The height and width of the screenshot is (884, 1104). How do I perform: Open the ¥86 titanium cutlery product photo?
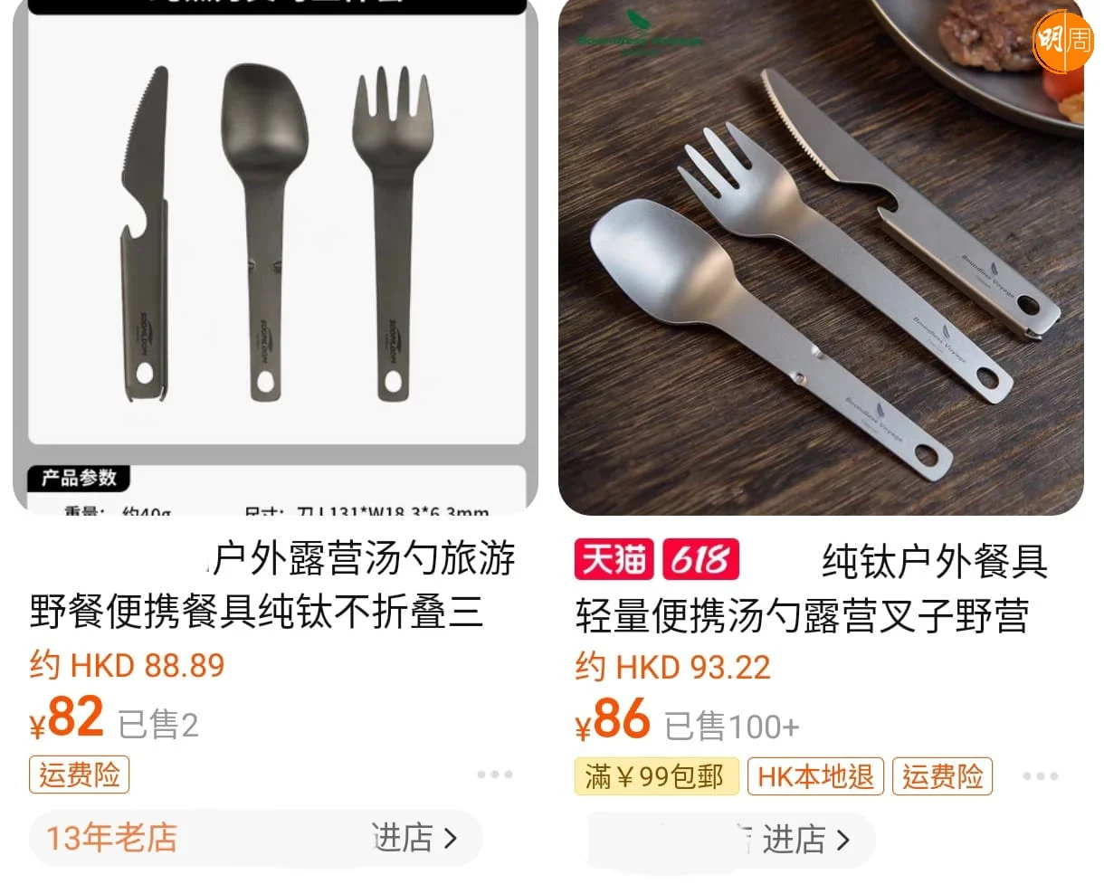(821, 257)
